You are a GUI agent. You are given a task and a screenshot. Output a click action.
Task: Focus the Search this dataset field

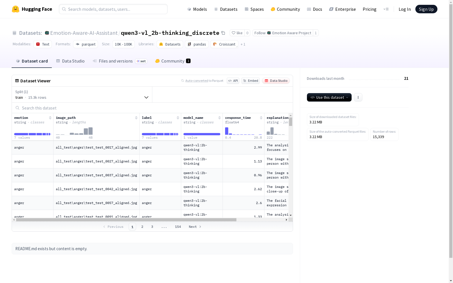[152, 108]
